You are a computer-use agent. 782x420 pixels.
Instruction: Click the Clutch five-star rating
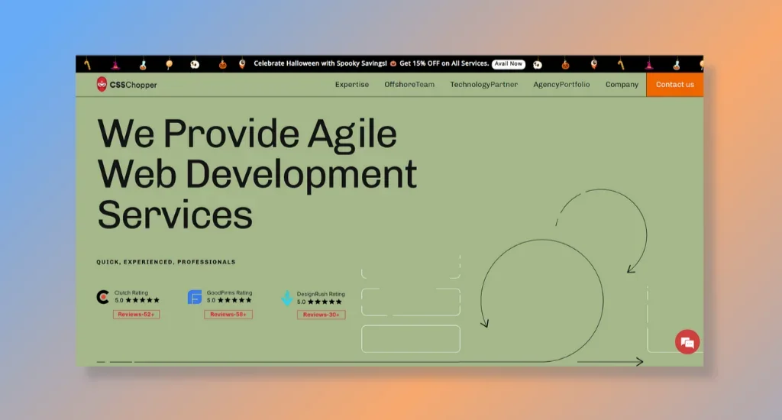click(143, 301)
